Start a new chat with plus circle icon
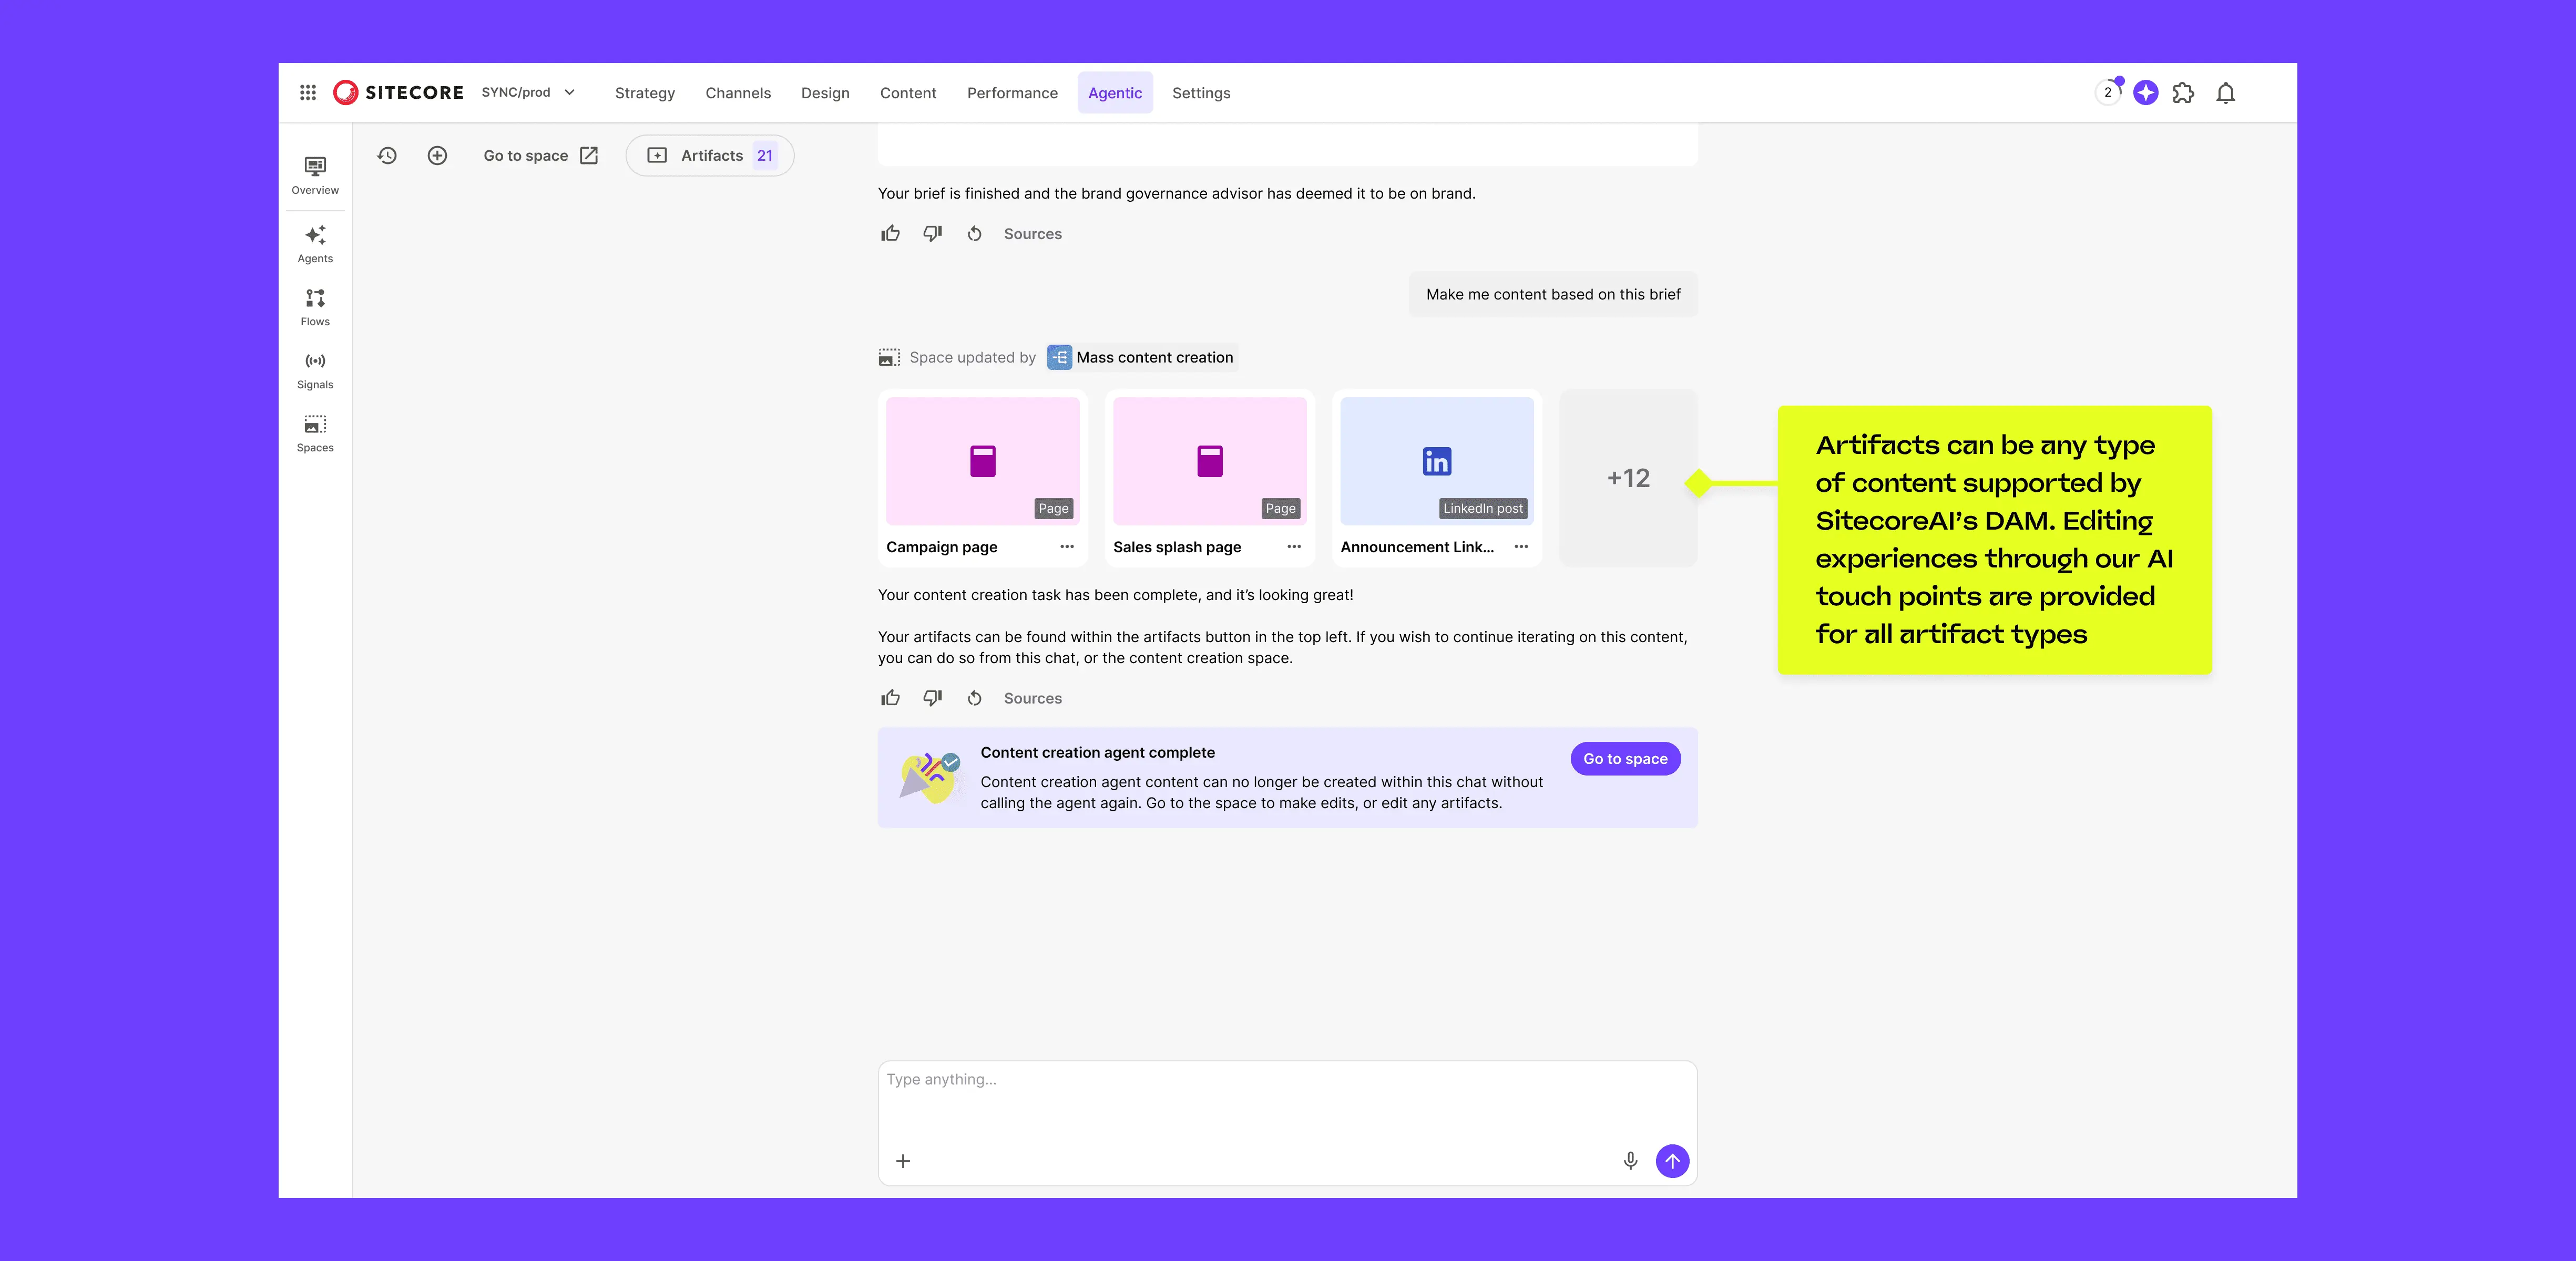Screen dimensions: 2576x1261 (437, 155)
